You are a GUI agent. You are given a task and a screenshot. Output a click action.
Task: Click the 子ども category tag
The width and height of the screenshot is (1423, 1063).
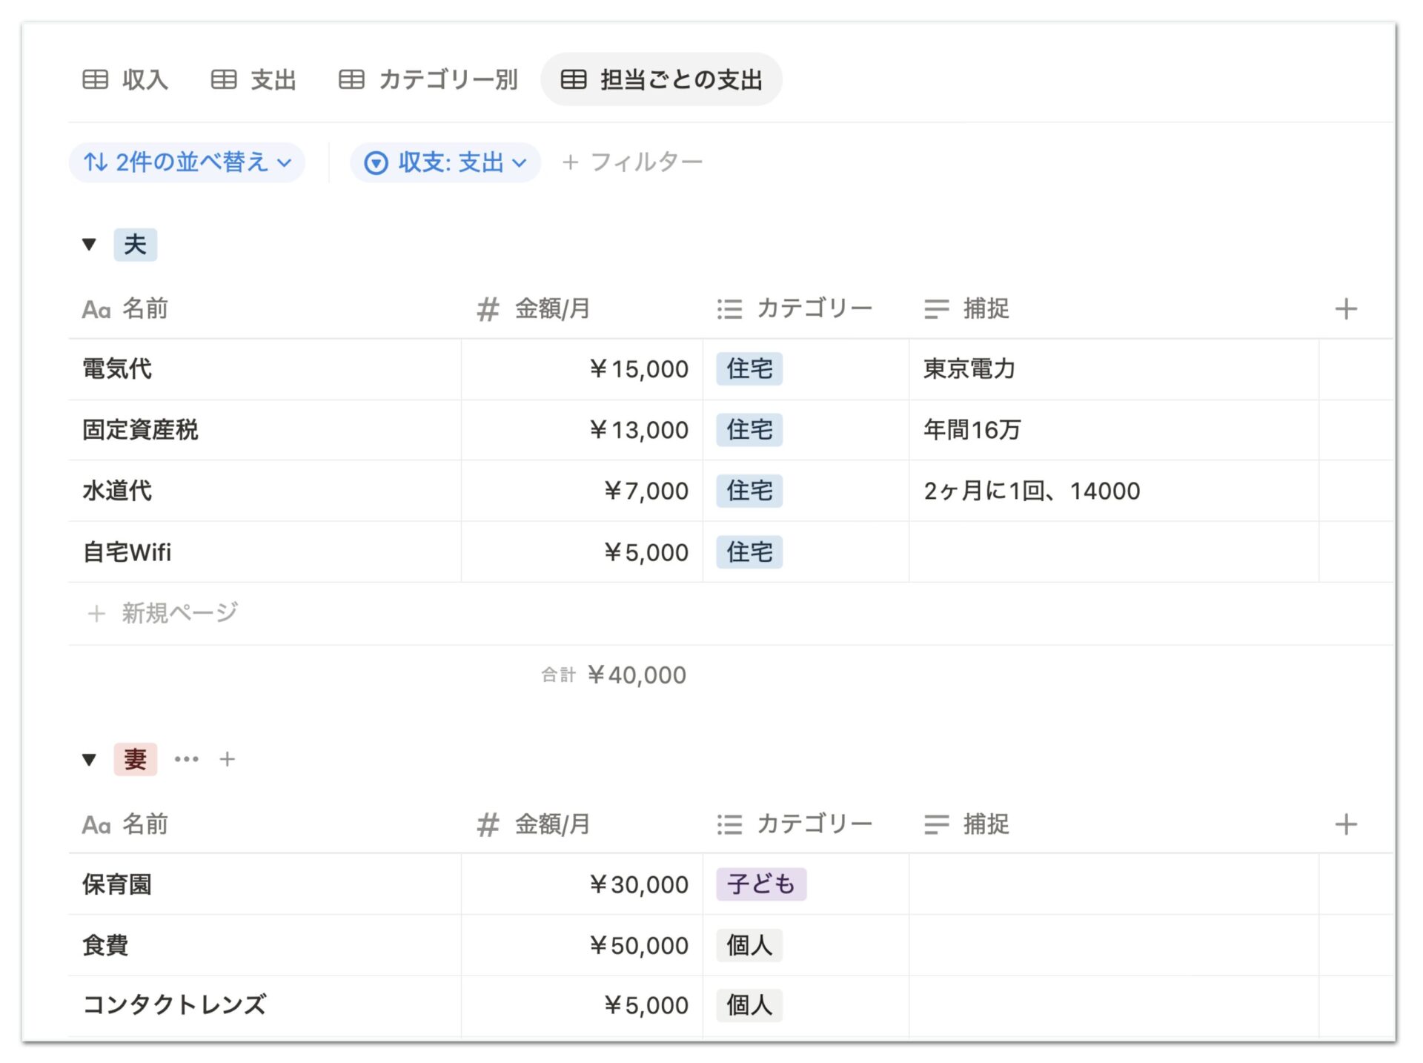click(x=761, y=884)
